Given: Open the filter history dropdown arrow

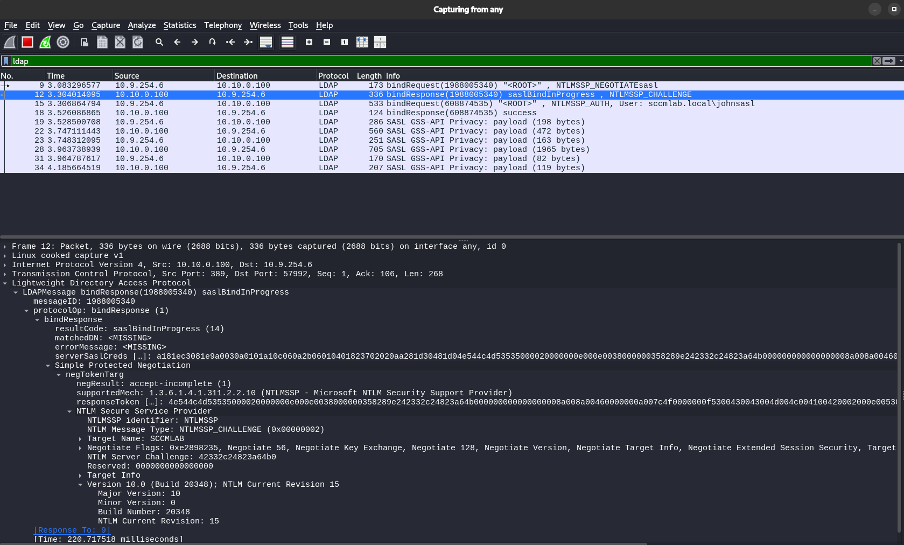Looking at the screenshot, I should tap(901, 61).
